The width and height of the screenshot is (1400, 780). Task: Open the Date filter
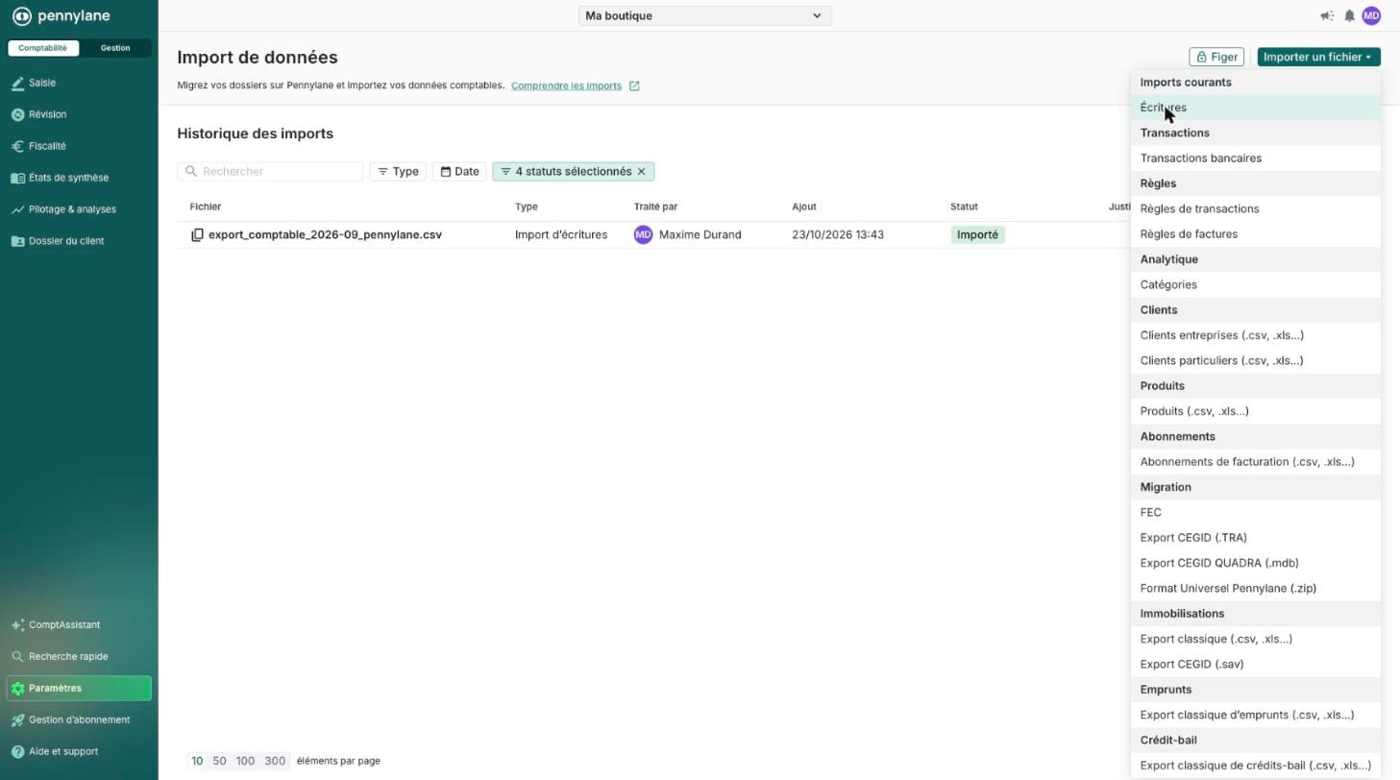point(459,171)
